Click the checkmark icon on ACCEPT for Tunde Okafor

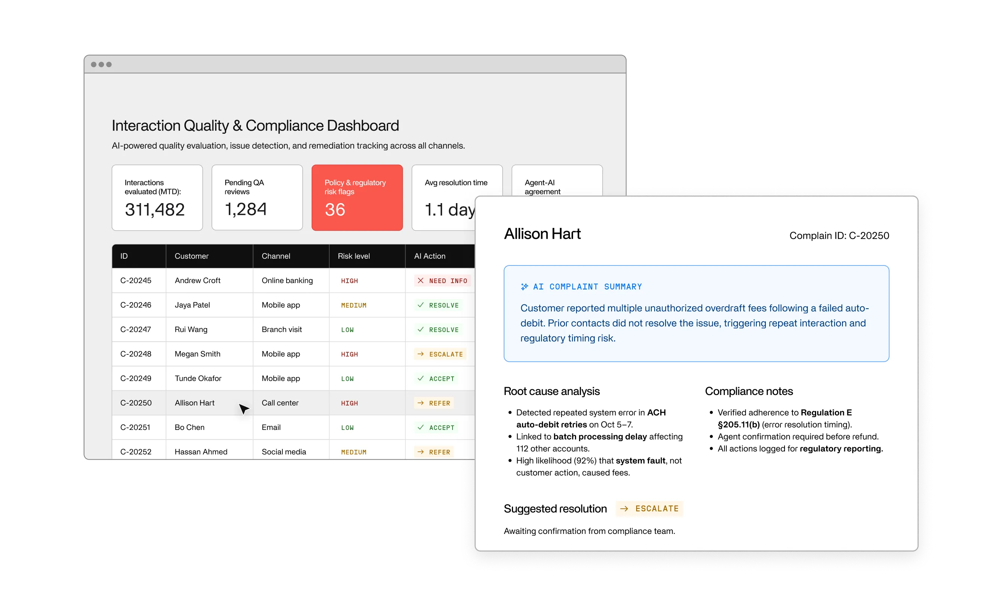(x=421, y=378)
